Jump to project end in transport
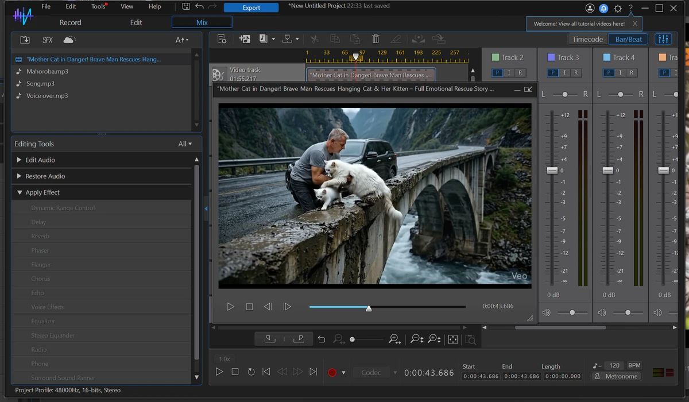This screenshot has width=689, height=402. click(313, 372)
